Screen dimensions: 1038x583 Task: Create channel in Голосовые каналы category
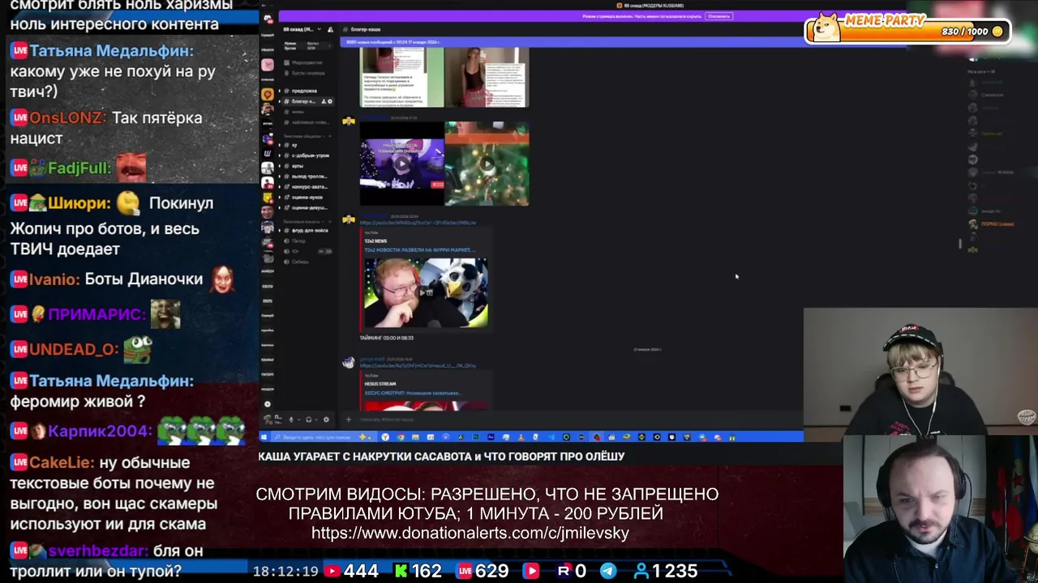tap(330, 221)
